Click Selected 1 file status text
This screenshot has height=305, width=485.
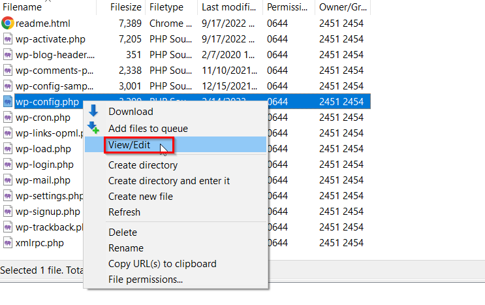41,270
